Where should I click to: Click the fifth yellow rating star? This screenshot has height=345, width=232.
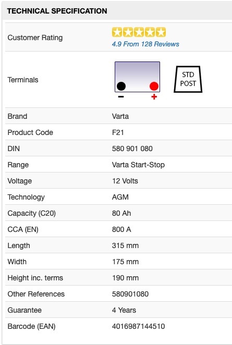(x=161, y=32)
